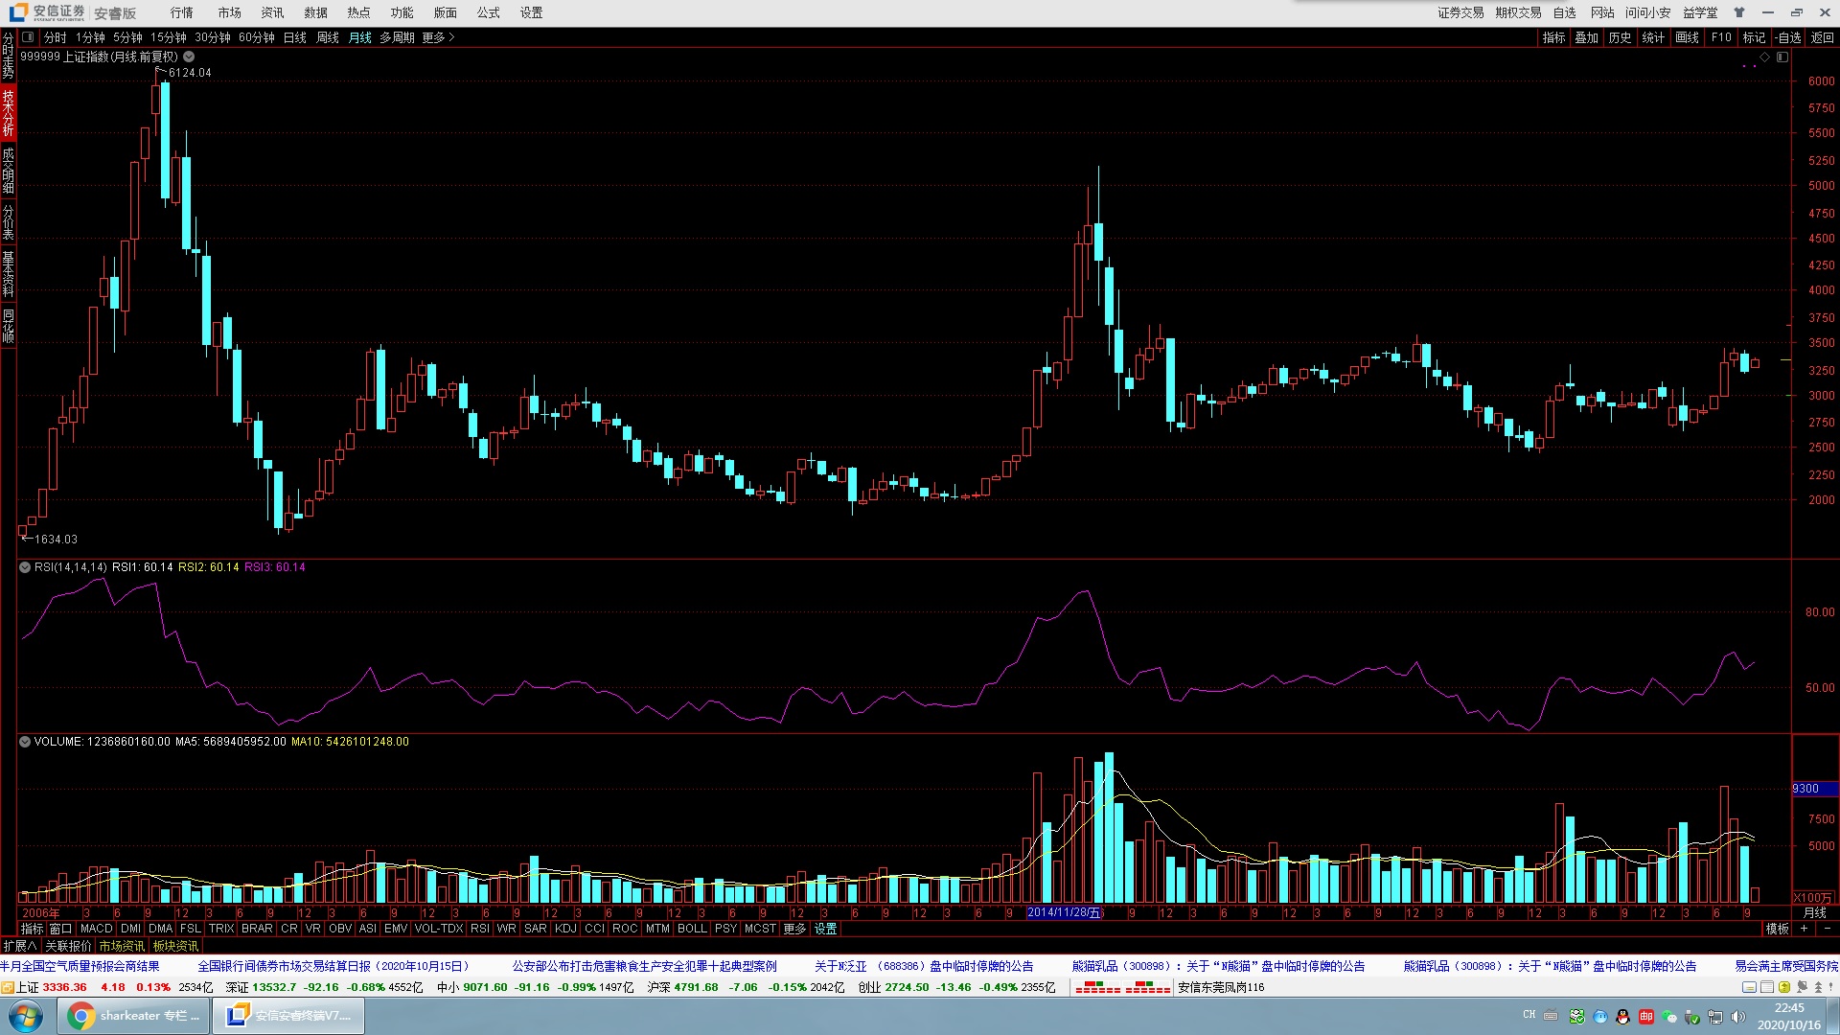Open the 板块资讯 tab
The height and width of the screenshot is (1035, 1840).
tap(175, 946)
